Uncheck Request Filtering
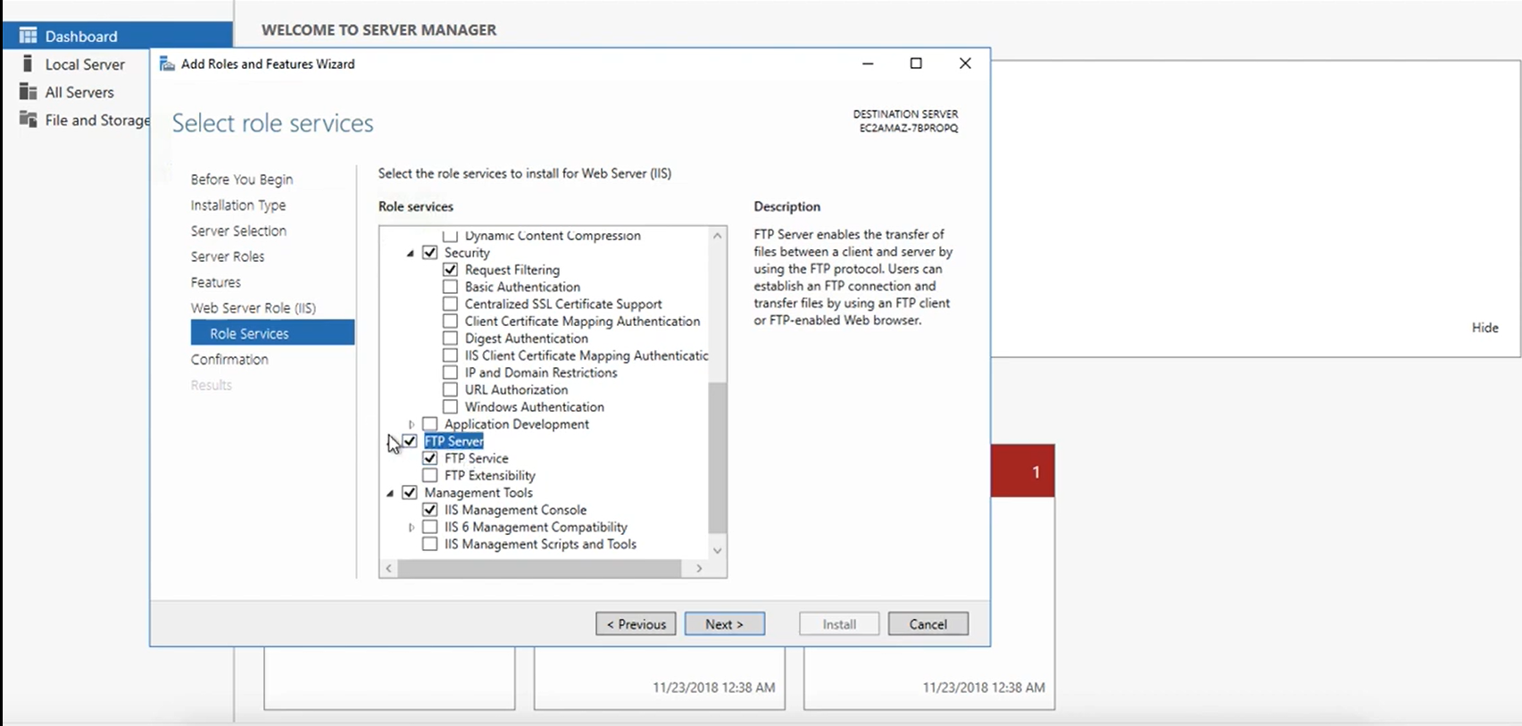The height and width of the screenshot is (726, 1522). click(451, 270)
